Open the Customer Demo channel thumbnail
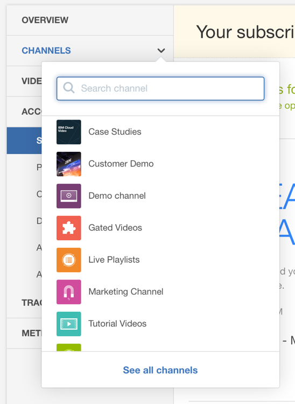The width and height of the screenshot is (295, 404). (69, 164)
